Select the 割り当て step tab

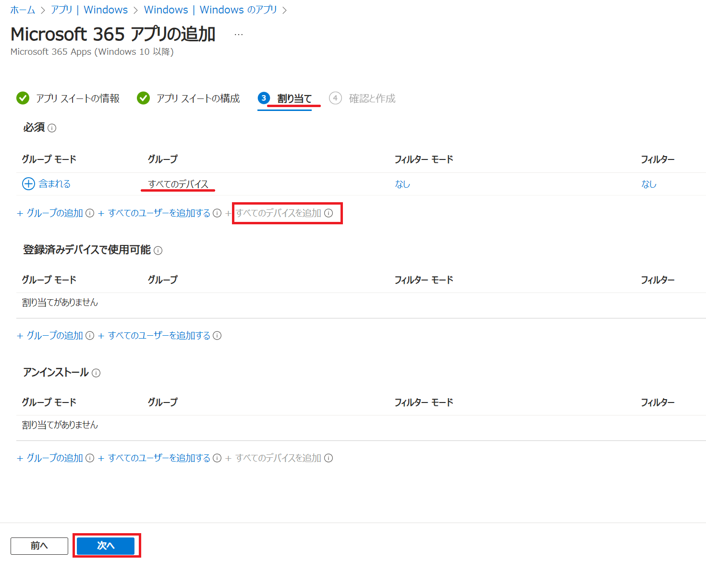tap(294, 98)
